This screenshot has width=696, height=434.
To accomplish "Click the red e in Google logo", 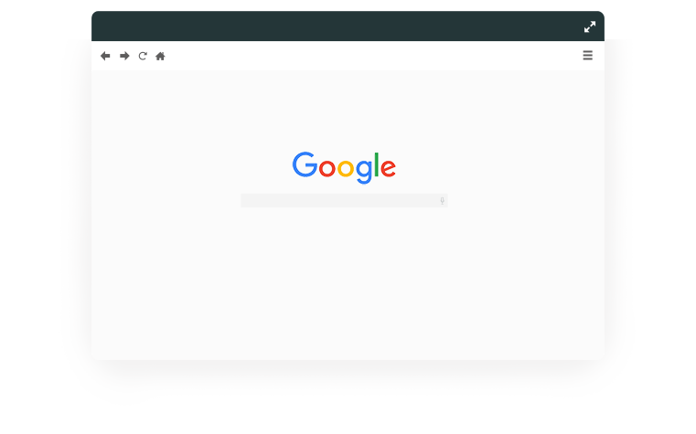I will pos(388,168).
